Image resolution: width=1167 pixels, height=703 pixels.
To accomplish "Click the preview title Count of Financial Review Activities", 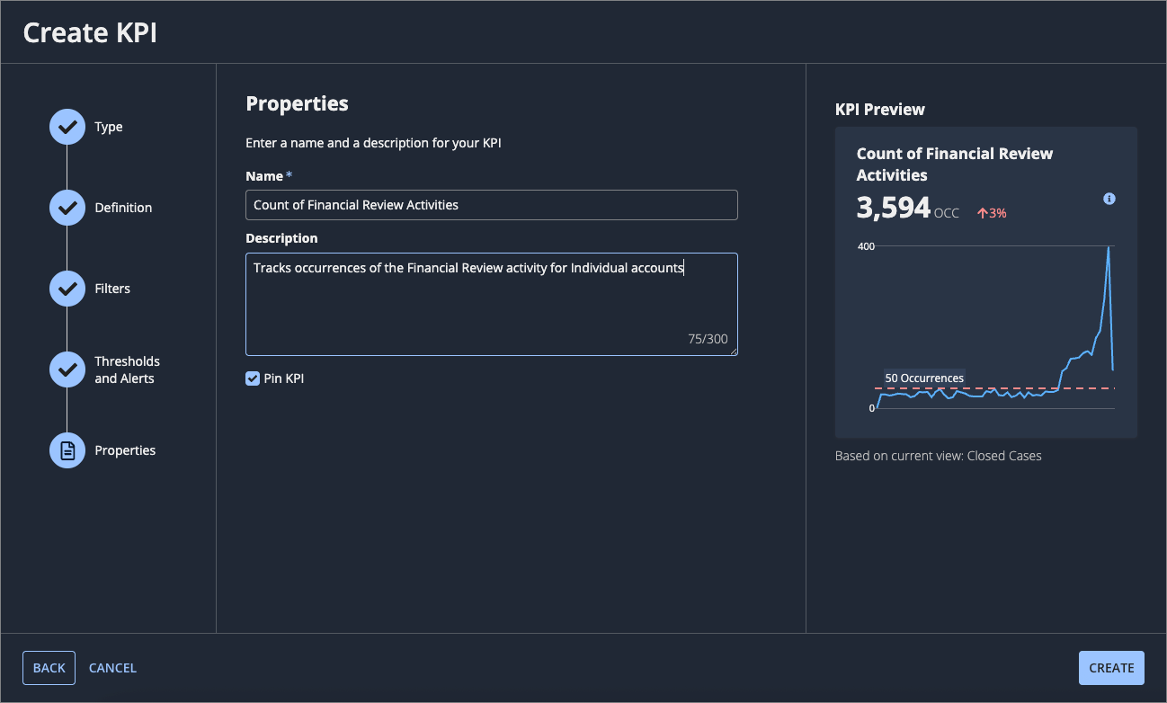I will [x=955, y=165].
